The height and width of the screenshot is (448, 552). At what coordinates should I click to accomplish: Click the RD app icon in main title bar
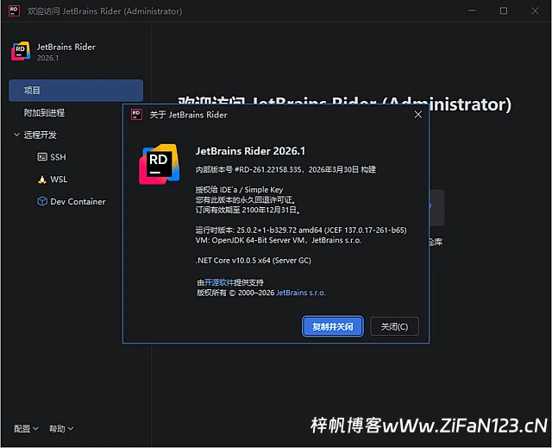pos(13,11)
